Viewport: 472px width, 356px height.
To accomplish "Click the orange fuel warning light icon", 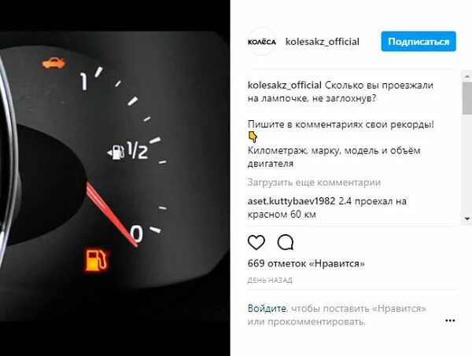I will point(96,260).
